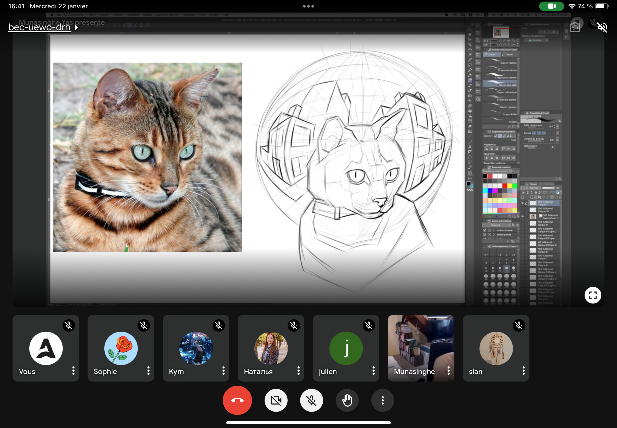617x428 pixels.
Task: Toggle your camera on
Action: tap(276, 400)
